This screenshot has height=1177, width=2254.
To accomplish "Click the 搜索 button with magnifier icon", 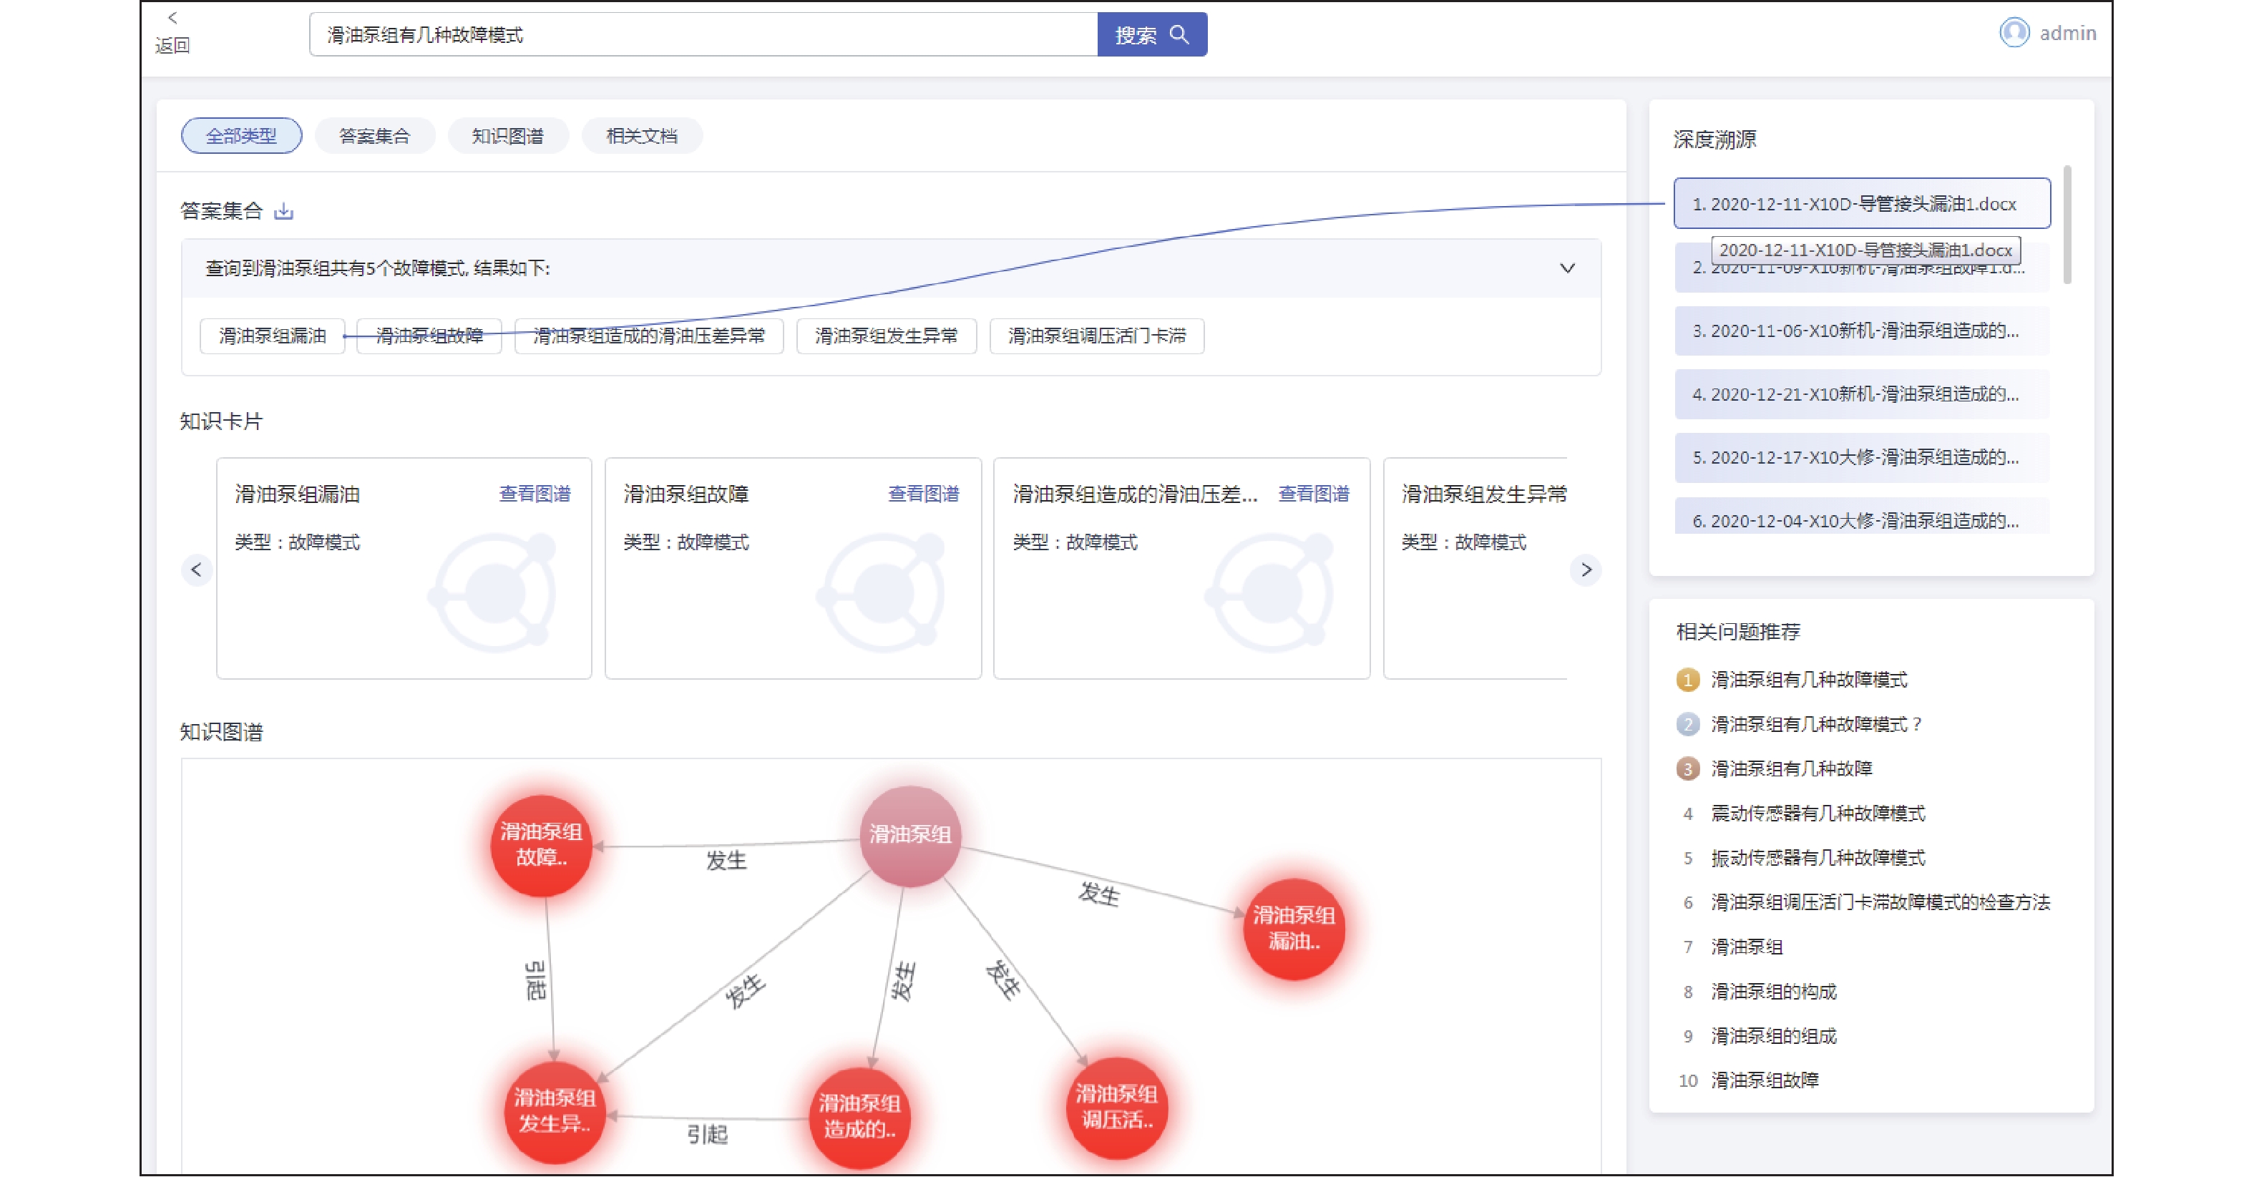I will coord(1151,35).
